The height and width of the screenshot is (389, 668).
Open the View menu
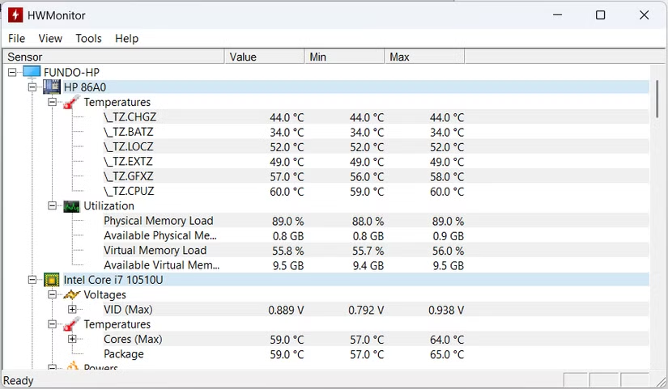coord(50,38)
